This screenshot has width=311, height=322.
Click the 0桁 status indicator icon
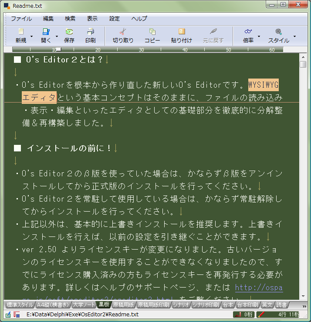click(x=238, y=315)
